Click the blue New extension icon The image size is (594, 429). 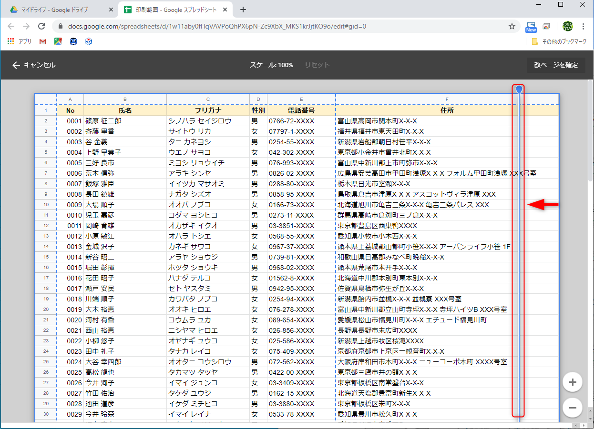[531, 27]
